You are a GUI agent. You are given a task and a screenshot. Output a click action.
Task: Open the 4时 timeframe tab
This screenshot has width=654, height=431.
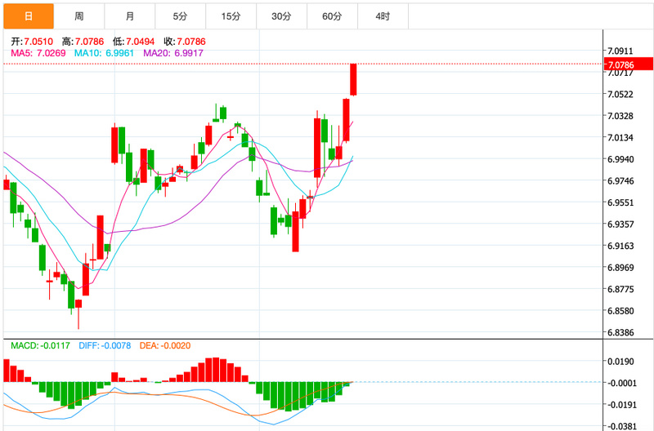click(x=383, y=16)
